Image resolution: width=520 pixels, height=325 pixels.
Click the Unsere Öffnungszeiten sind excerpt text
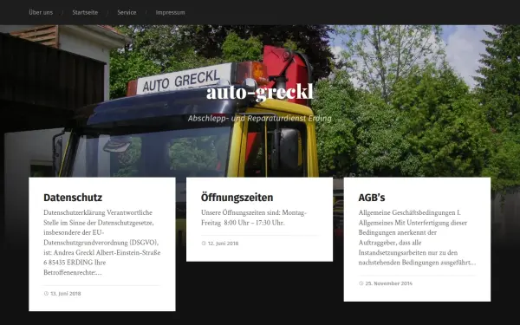point(254,218)
